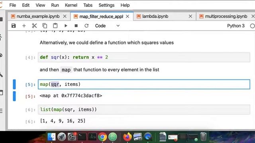Click the kernel status circle indicator
The width and height of the screenshot is (255, 143).
tap(252, 26)
